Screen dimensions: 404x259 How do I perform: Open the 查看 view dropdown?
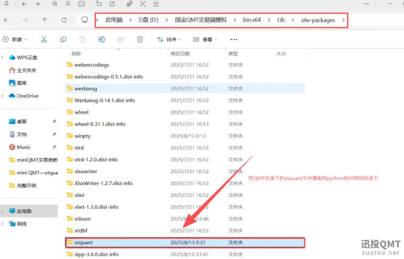point(205,40)
